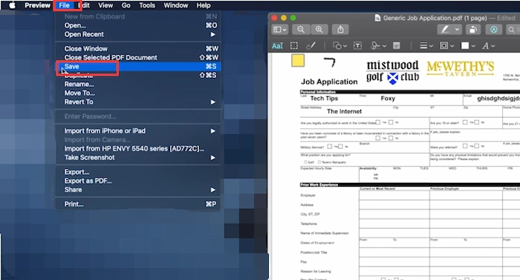Image resolution: width=520 pixels, height=280 pixels.
Task: Select the Sketch drawing tool
Action: pos(311,46)
